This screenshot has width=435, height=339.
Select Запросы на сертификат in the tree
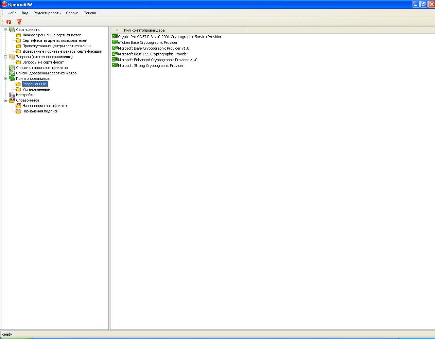[43, 62]
